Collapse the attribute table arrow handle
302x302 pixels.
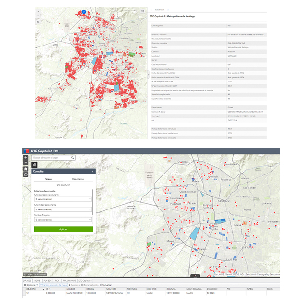[x=195, y=276]
